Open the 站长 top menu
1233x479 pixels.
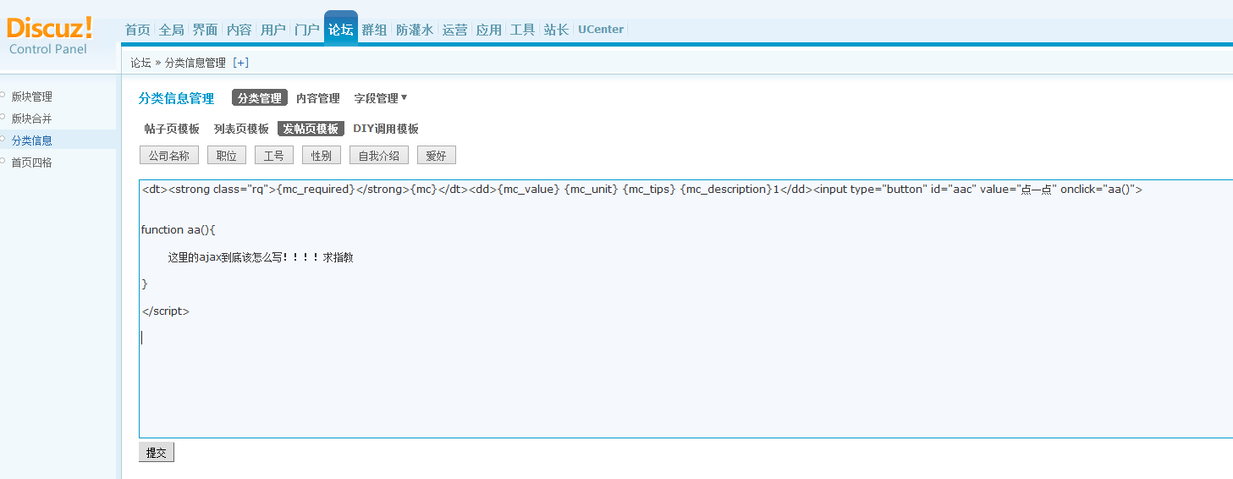coord(556,30)
